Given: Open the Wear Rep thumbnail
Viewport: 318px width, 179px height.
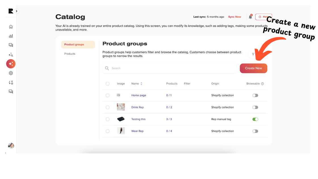Looking at the screenshot, I should 121,131.
